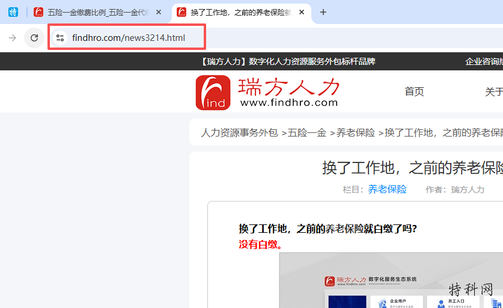The height and width of the screenshot is (308, 503).
Task: Open the 五险一金 breadcrumb link
Action: pyautogui.click(x=307, y=132)
